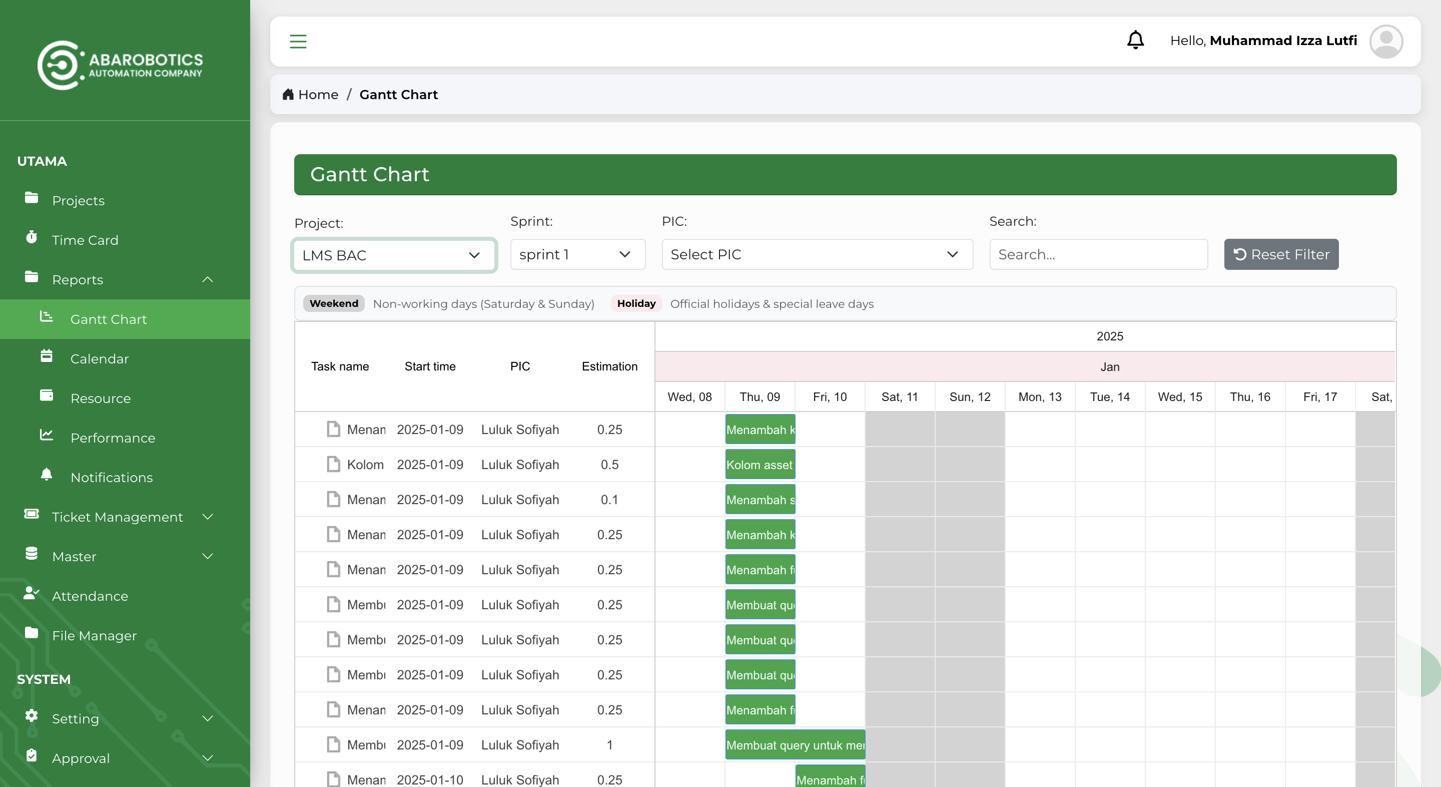
Task: Click the Mon, 13 date header
Action: [1039, 397]
